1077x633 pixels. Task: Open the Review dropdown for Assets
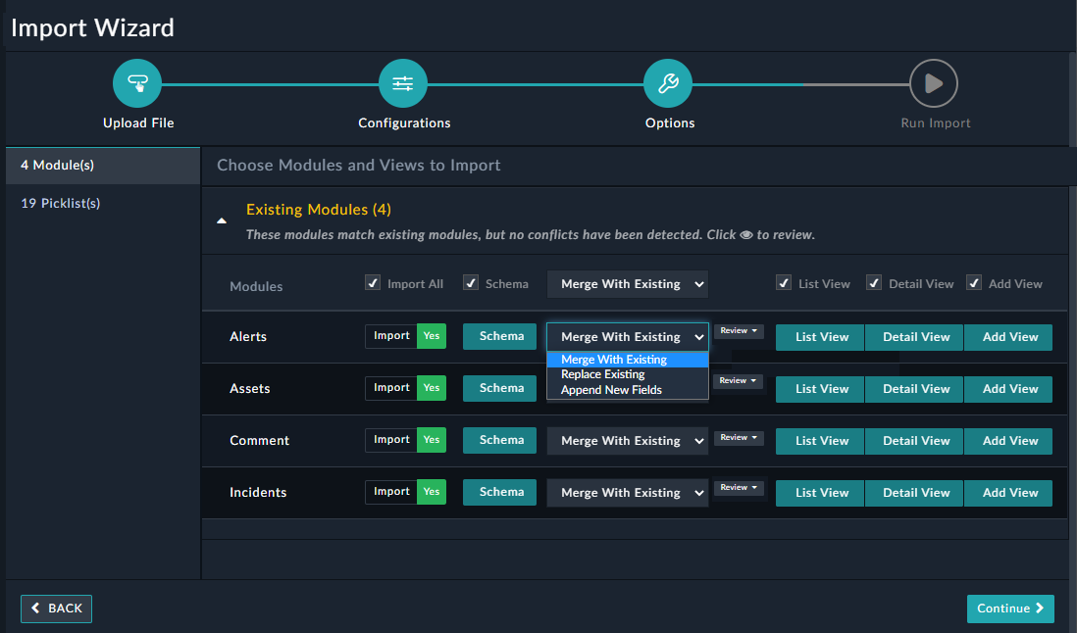coord(738,380)
